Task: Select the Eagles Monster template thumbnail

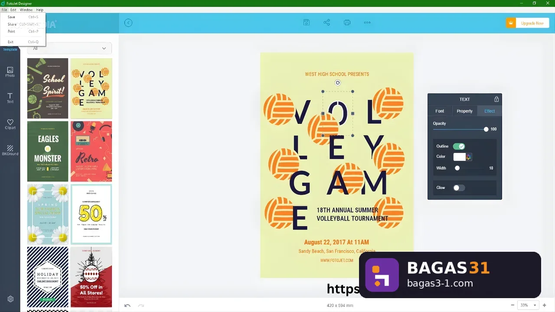Action: click(48, 151)
